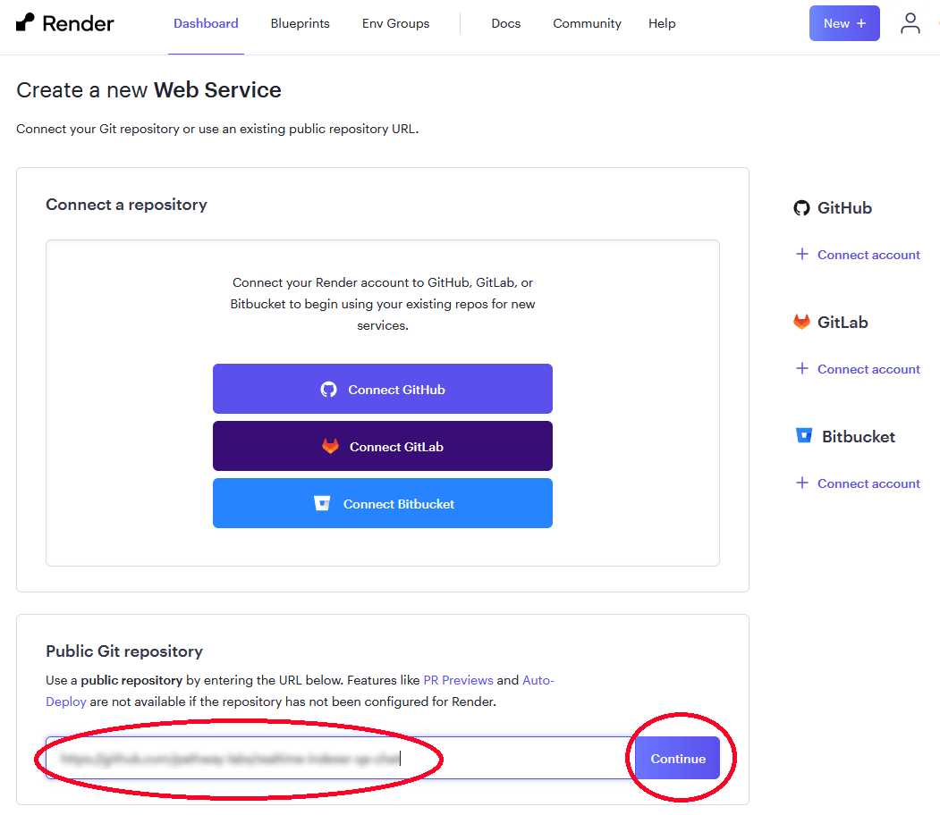Select the Dashboard tab
This screenshot has height=815, width=940.
point(206,23)
